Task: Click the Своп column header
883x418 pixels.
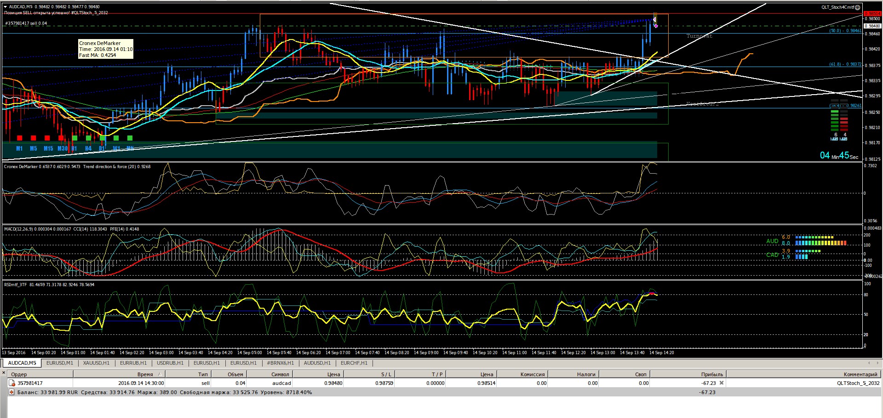Action: tap(624, 374)
